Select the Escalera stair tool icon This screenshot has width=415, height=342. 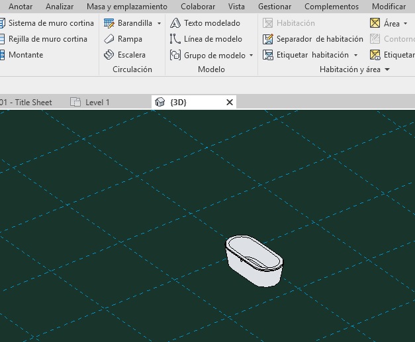[109, 55]
